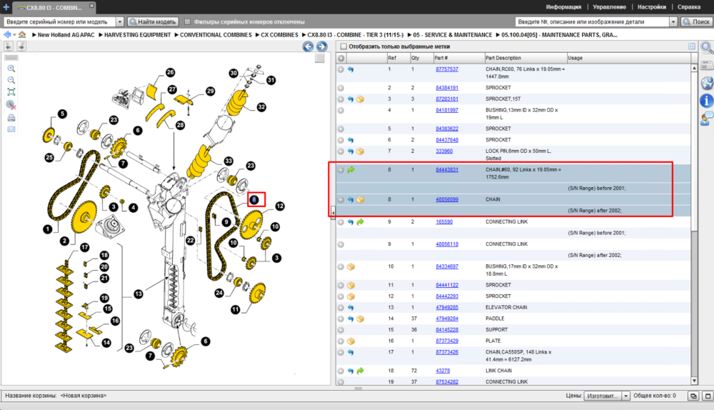
Task: Add part 87757537 to basket with plus button
Action: pos(341,70)
